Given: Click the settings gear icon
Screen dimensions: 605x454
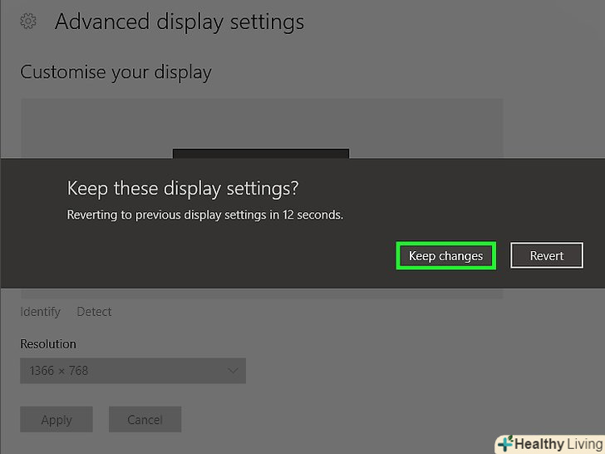Looking at the screenshot, I should pos(28,22).
